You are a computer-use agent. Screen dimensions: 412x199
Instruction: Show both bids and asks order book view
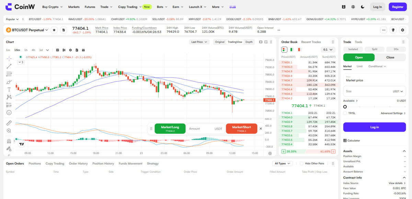[284, 50]
